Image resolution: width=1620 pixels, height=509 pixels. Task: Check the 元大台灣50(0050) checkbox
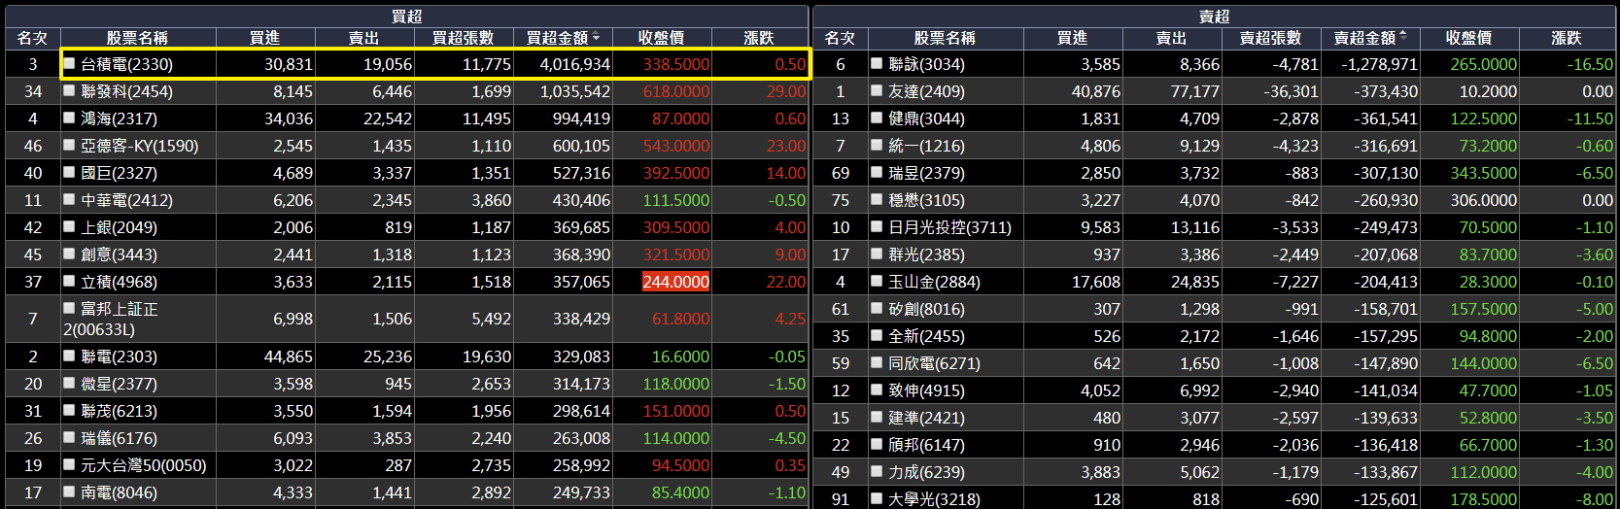click(69, 464)
